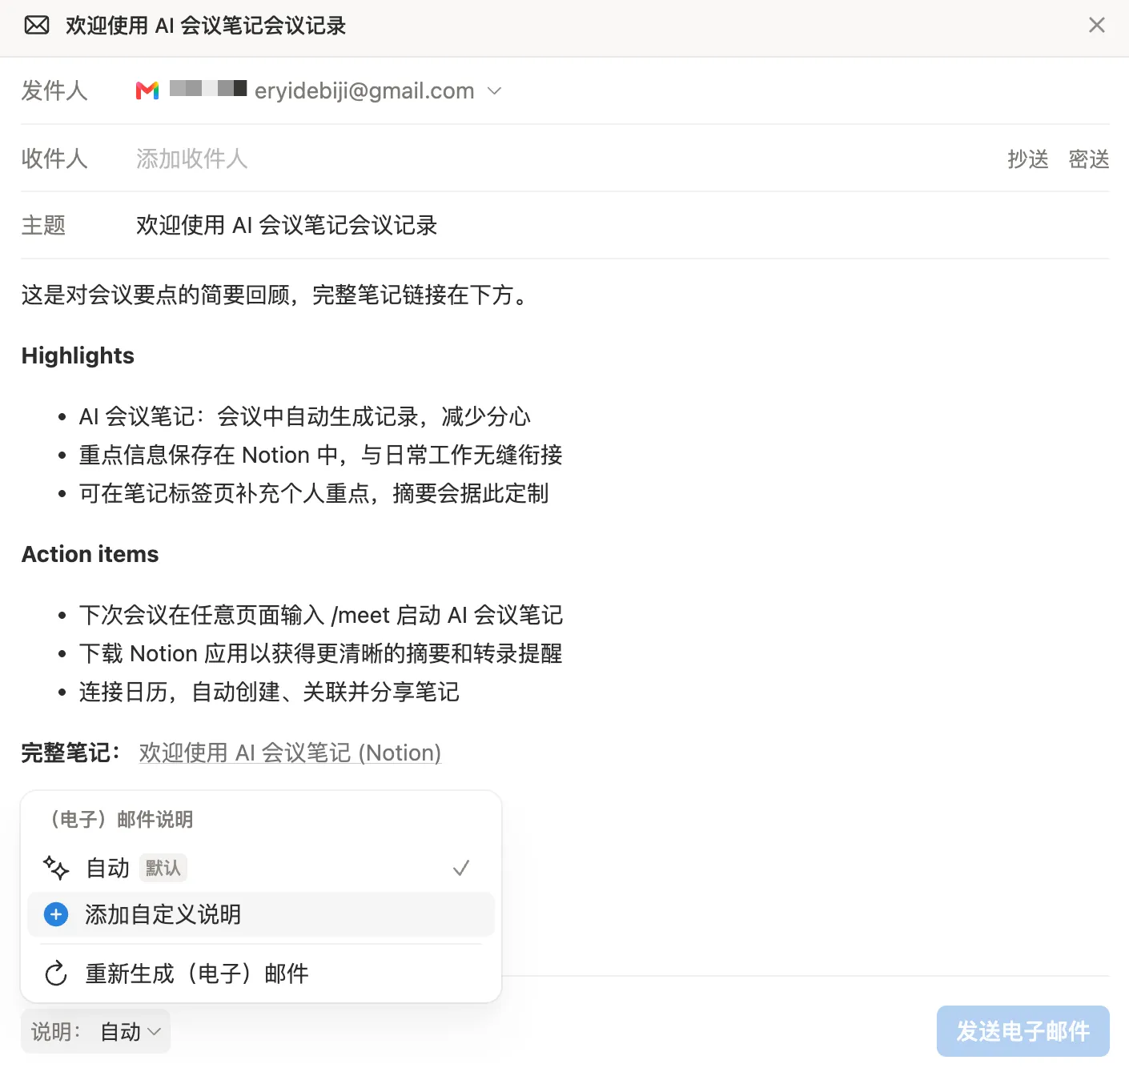Click the blue plus icon for custom instruction
The width and height of the screenshot is (1129, 1076).
(x=56, y=914)
